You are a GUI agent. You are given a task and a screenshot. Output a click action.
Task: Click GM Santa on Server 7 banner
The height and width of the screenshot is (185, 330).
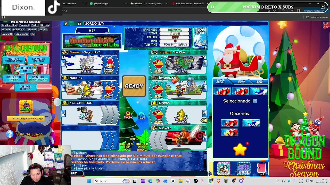pyautogui.click(x=26, y=88)
